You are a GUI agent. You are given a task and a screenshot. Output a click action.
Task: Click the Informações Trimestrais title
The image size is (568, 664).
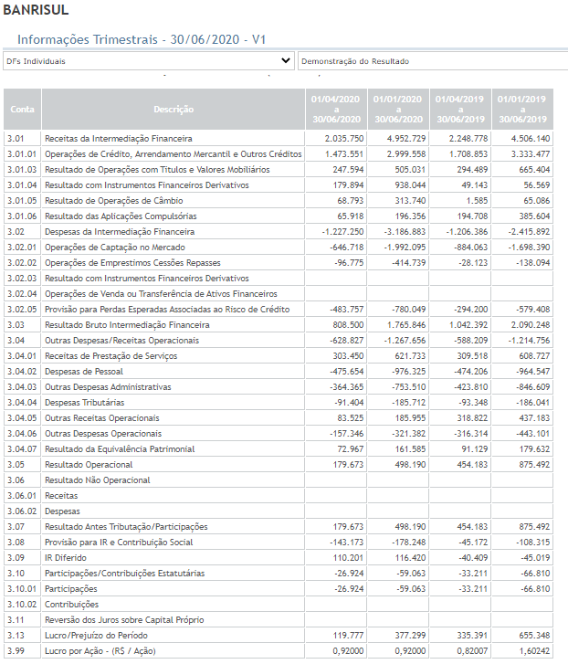click(x=142, y=39)
